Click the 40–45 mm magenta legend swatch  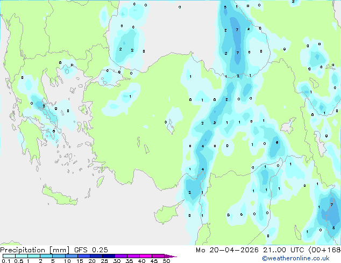(146, 256)
